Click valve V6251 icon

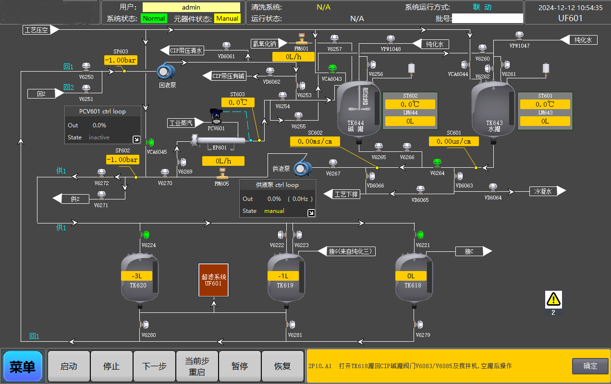click(86, 89)
